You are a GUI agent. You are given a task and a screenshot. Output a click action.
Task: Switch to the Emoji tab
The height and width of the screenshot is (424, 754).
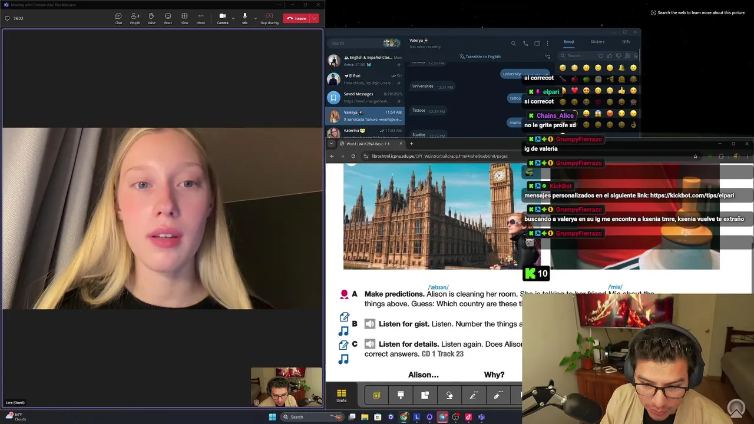[x=568, y=42]
